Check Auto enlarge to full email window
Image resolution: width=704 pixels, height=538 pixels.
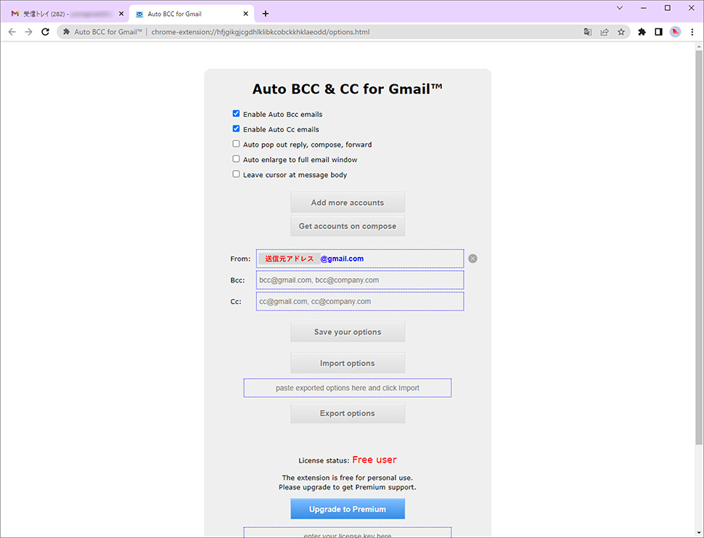(x=236, y=159)
